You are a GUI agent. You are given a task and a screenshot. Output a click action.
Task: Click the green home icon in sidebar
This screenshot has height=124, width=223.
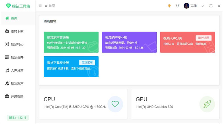tap(7, 18)
